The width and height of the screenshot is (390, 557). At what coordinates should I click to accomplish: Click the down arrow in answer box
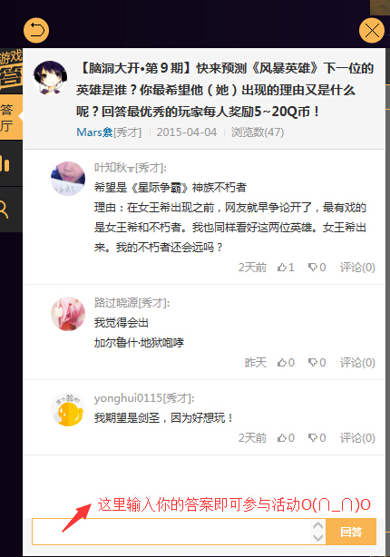coord(318,538)
